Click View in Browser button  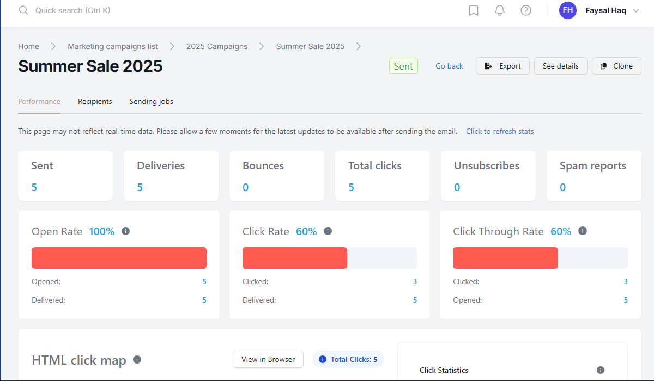[x=268, y=359]
